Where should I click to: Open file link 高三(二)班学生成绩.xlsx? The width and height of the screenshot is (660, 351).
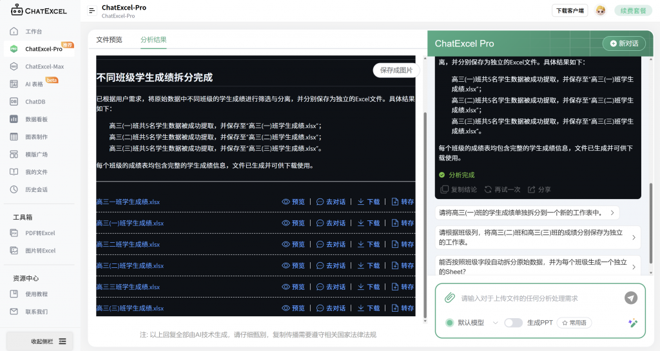(x=130, y=266)
